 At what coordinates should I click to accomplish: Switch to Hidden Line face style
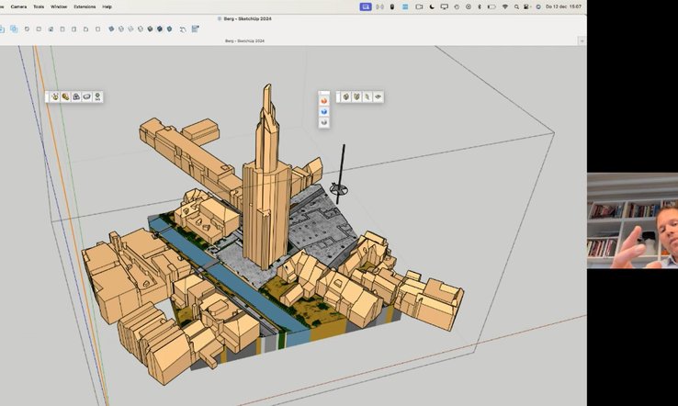pos(140,28)
